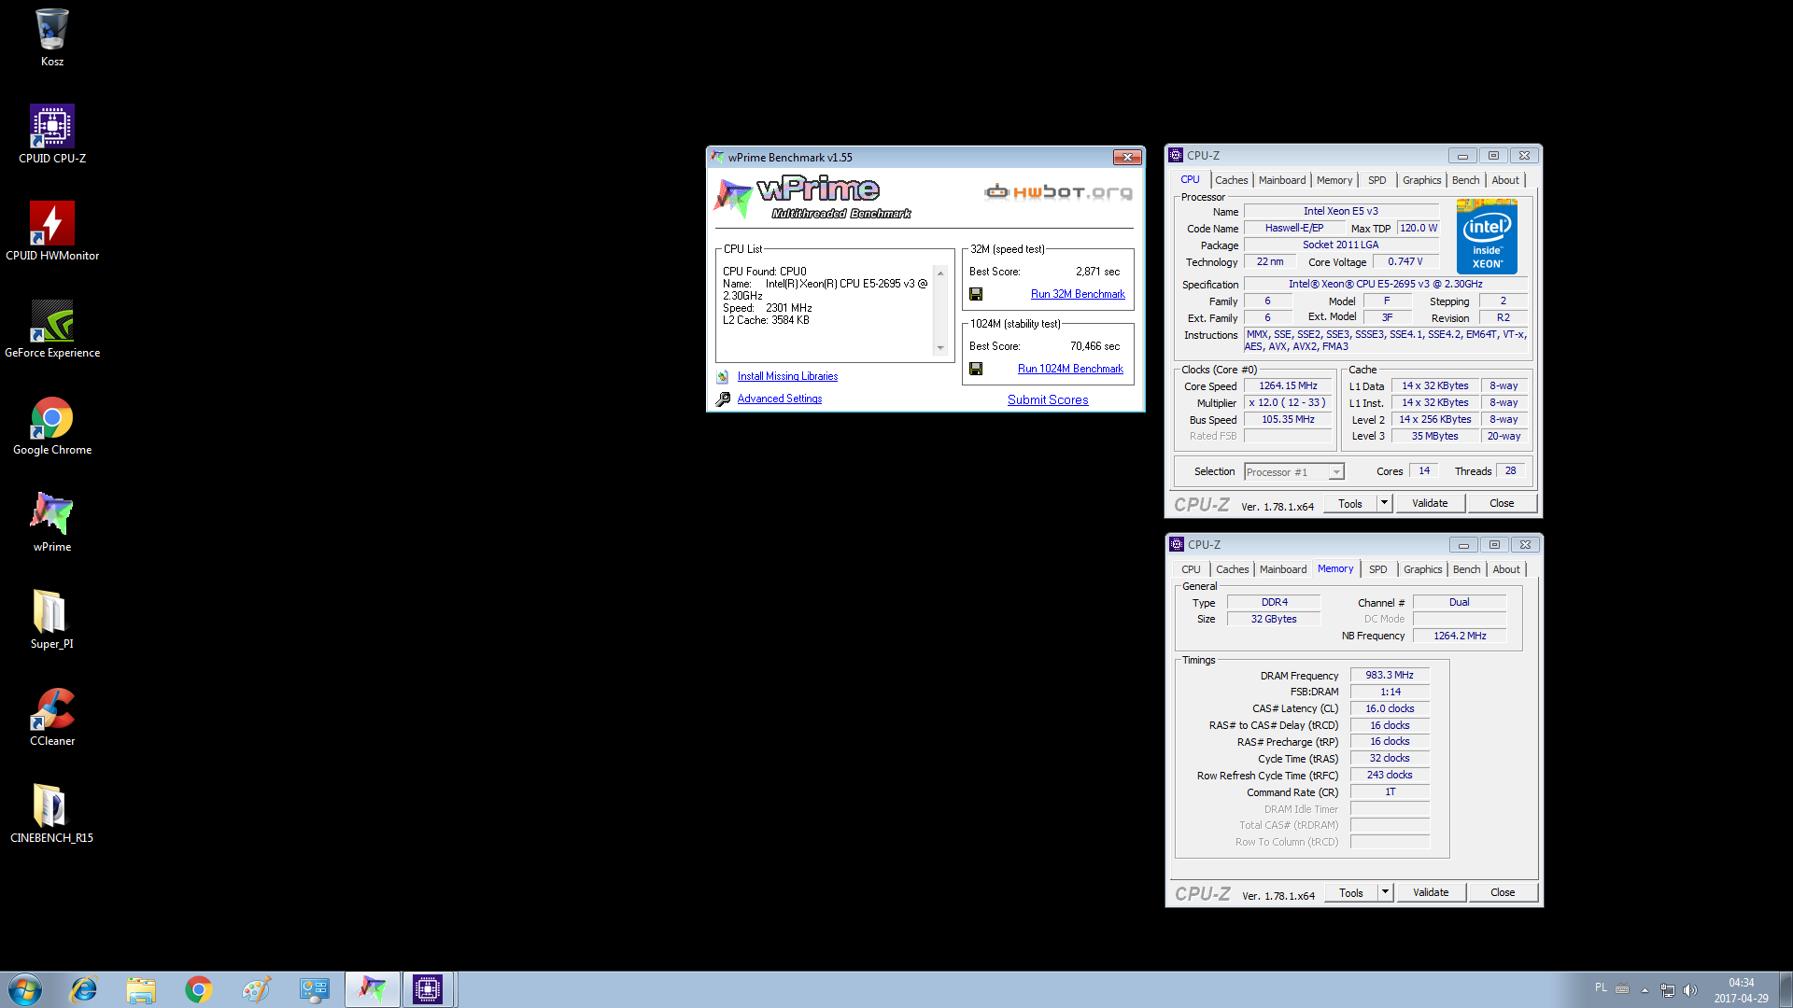
Task: Open File Explorer from the taskbar
Action: pos(141,989)
